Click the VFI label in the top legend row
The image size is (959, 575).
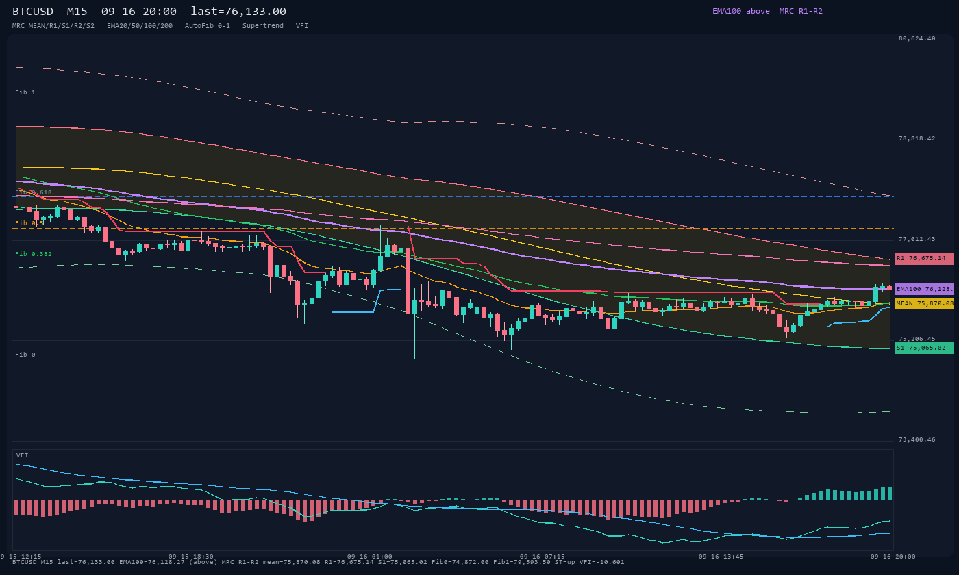point(302,25)
